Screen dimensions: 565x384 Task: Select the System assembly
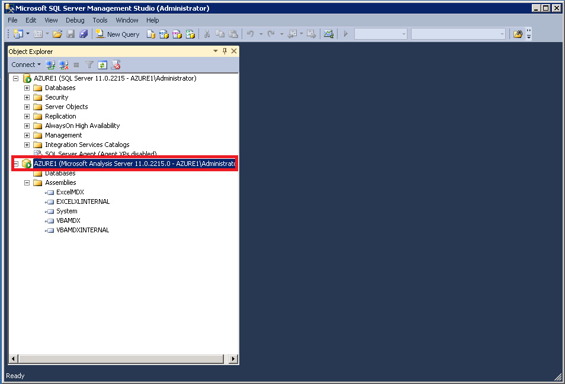67,211
